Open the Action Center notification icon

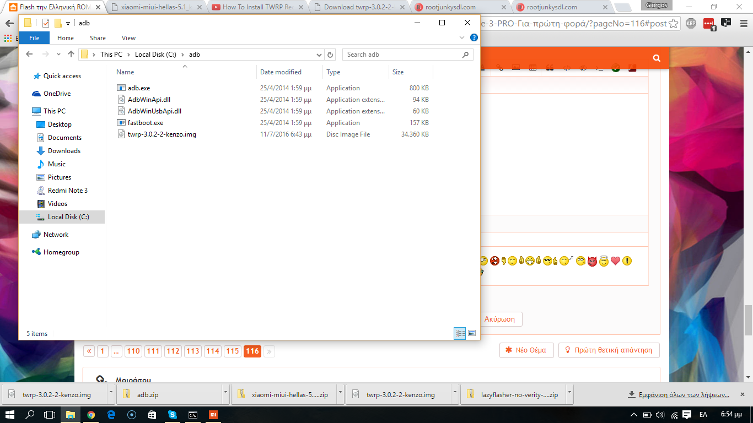tap(687, 414)
